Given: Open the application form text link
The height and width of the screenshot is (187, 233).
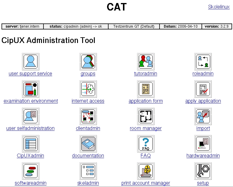Looking at the screenshot, I should coord(145,101).
